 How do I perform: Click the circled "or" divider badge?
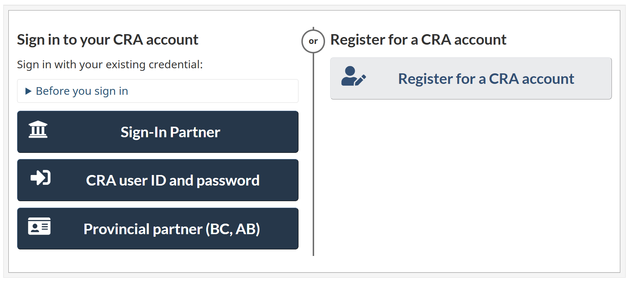click(313, 41)
